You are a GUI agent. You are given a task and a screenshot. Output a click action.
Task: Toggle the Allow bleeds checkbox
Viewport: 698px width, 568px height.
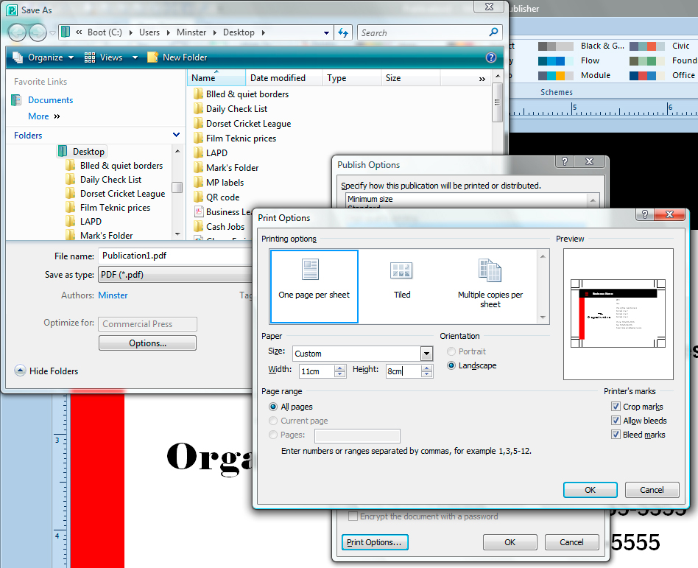point(616,421)
